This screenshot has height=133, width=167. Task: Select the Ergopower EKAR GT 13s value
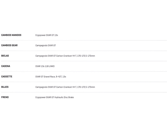46,35
